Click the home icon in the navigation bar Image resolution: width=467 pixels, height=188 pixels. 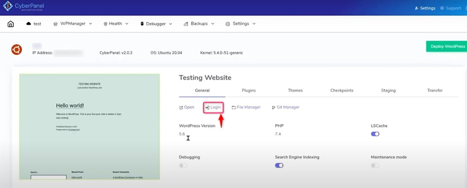10,23
